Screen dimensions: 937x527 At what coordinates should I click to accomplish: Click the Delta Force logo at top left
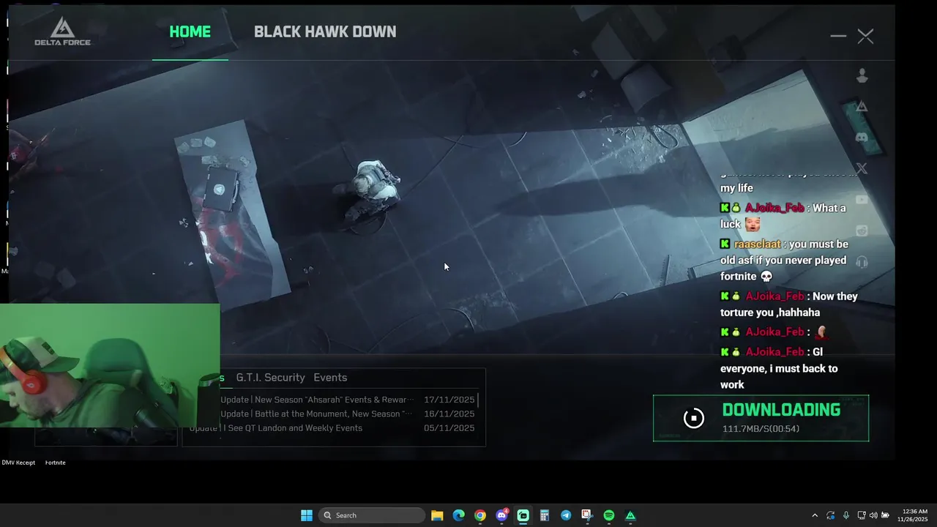click(62, 32)
